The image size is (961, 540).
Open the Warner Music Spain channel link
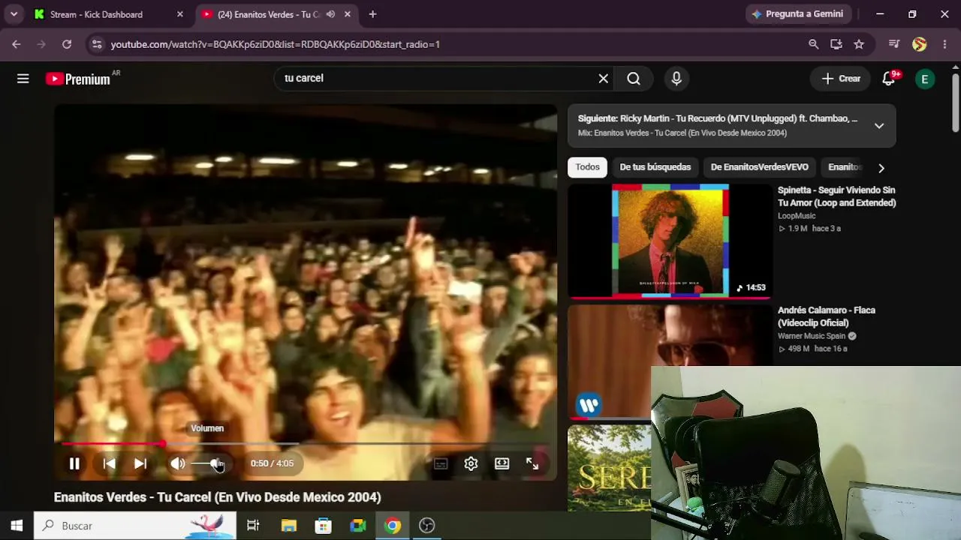pos(812,336)
